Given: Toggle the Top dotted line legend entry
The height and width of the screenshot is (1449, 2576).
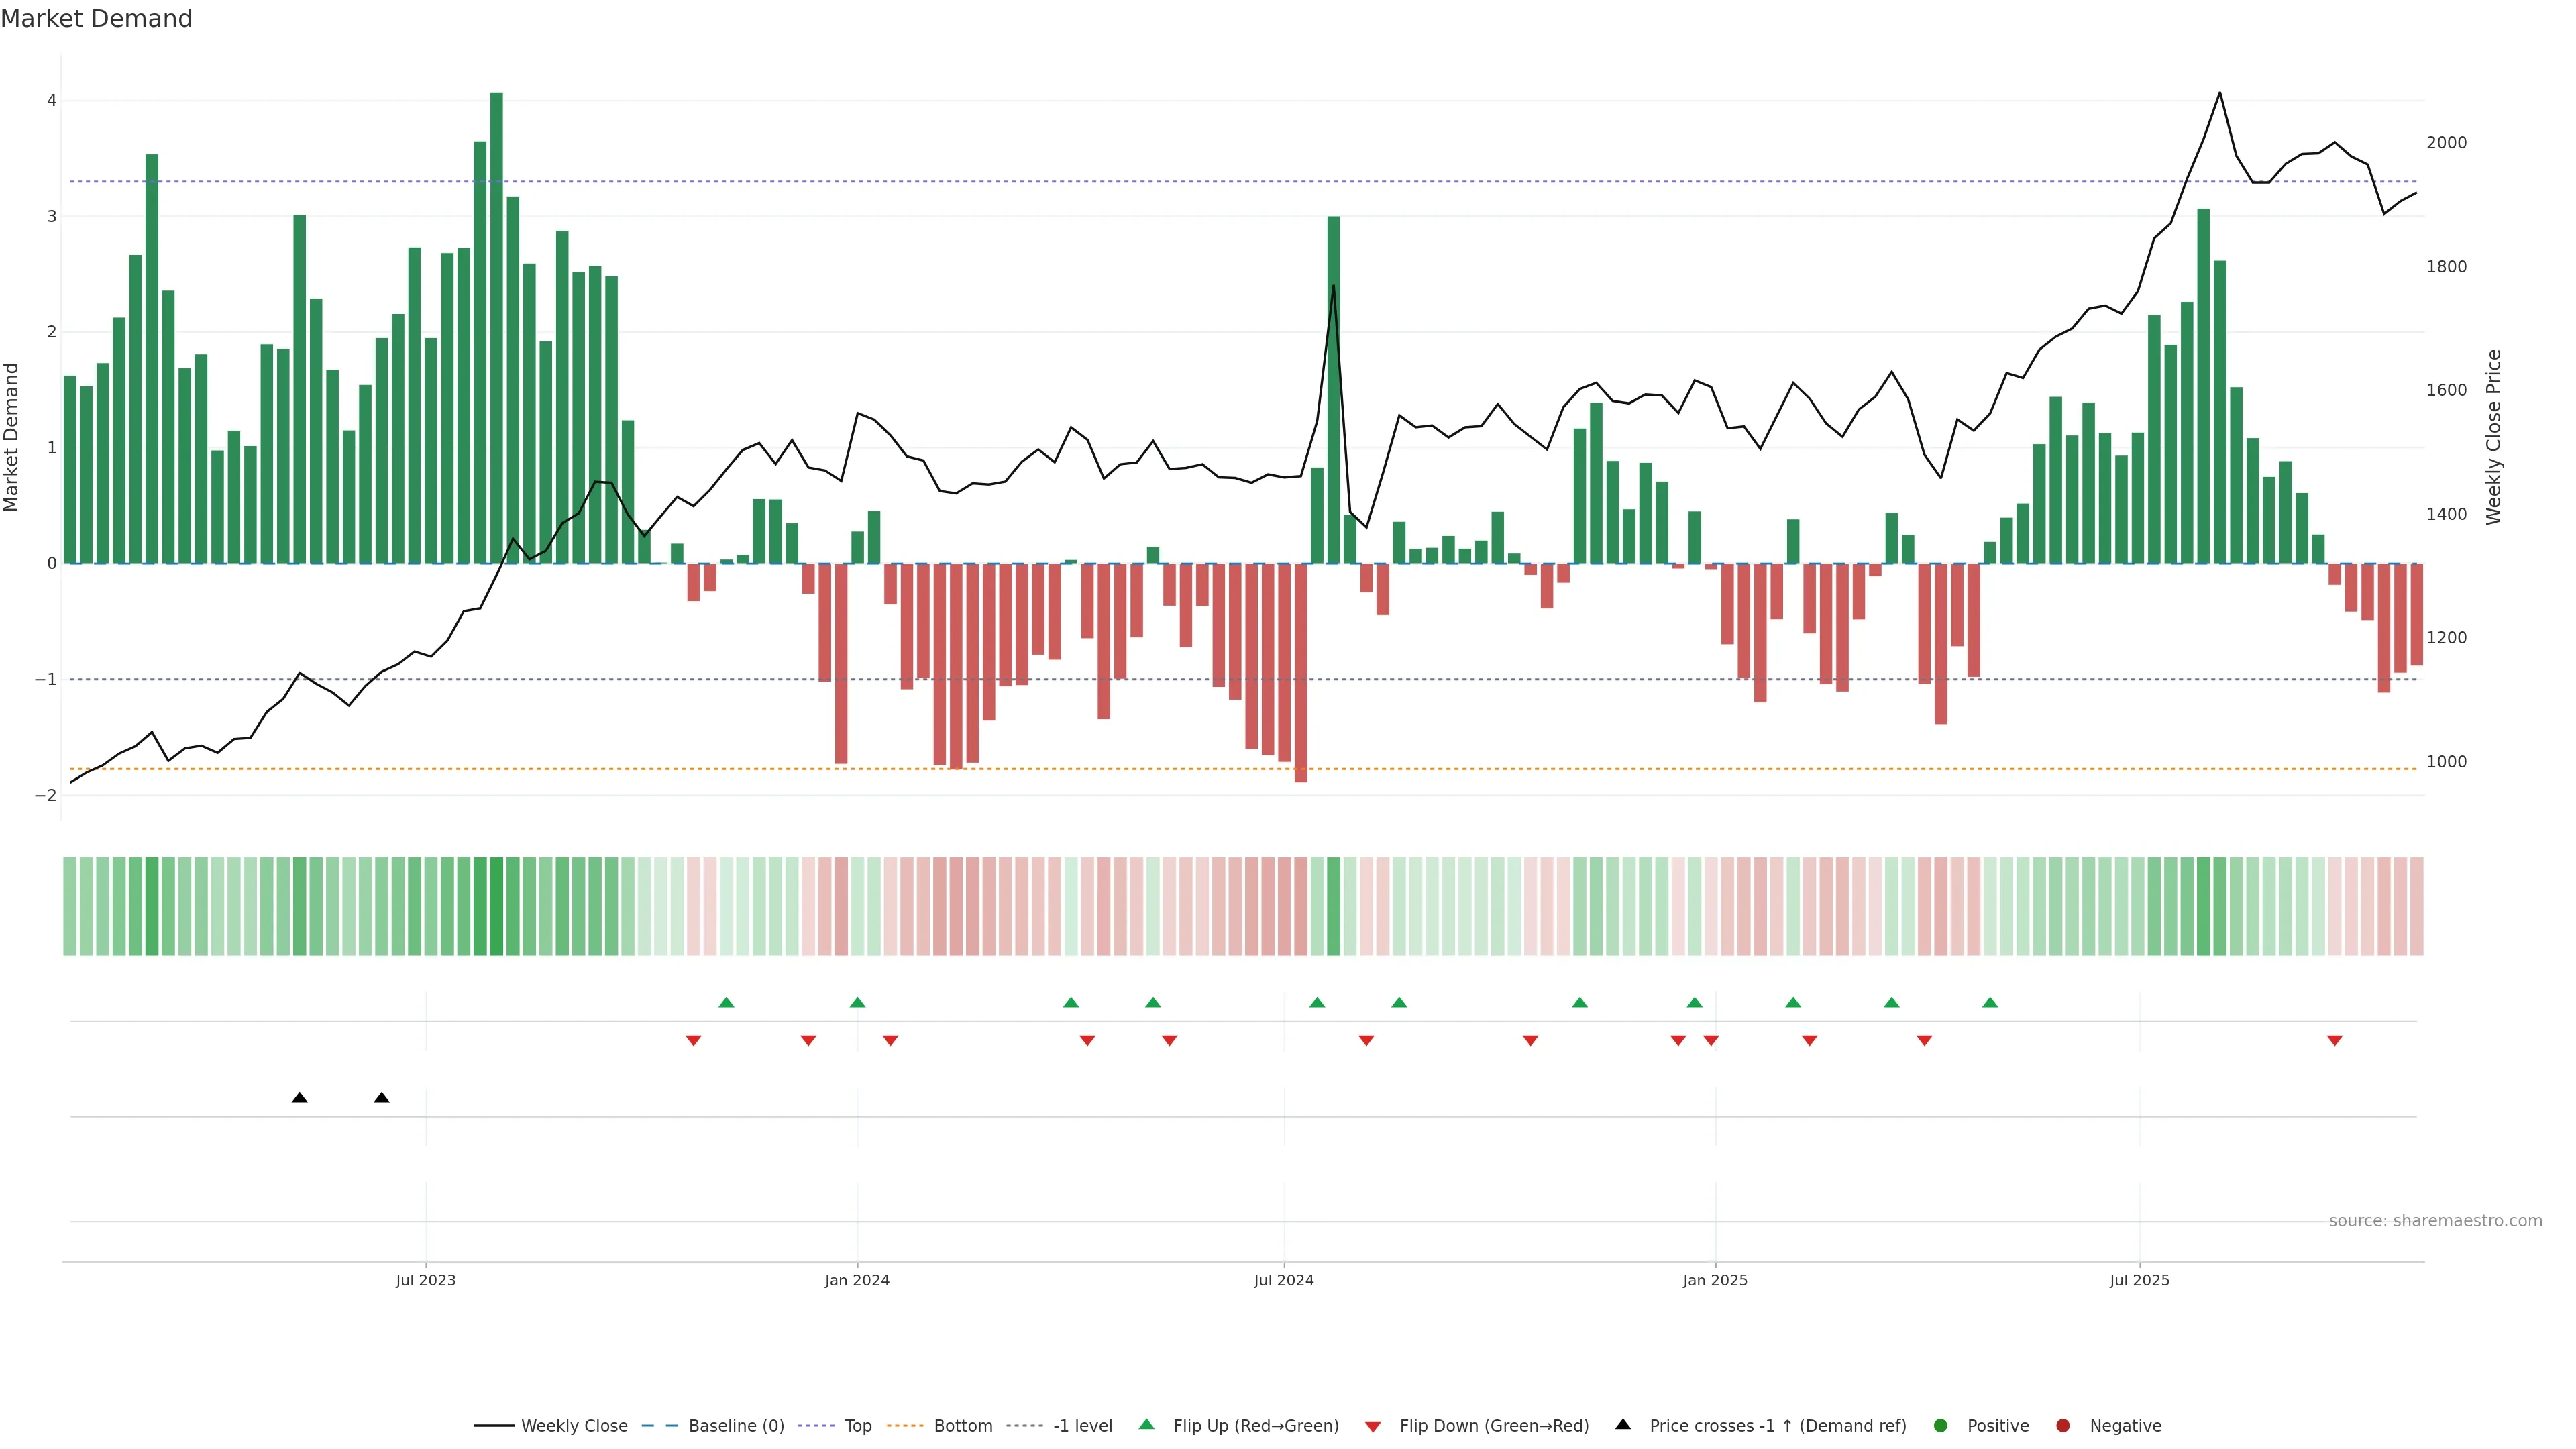Looking at the screenshot, I should click(x=857, y=1425).
